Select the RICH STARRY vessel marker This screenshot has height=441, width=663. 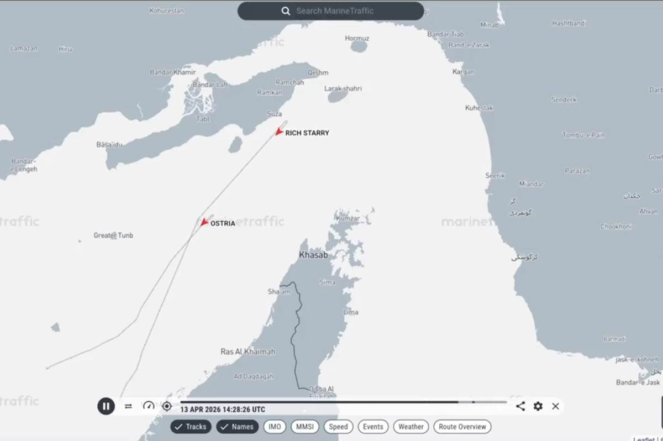(x=280, y=132)
